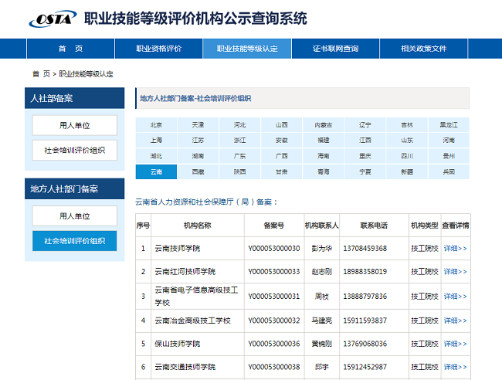
Task: Switch to the 相关政策文件 tab
Action: click(x=423, y=49)
